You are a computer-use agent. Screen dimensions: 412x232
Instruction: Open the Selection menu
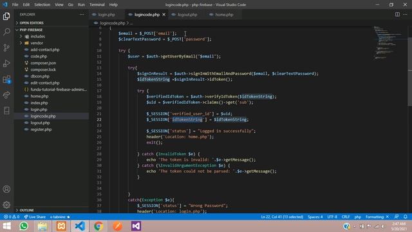(42, 5)
